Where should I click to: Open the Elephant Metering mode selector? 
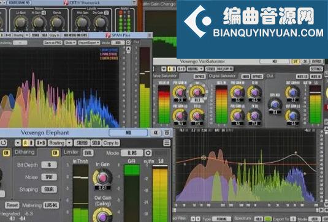(51, 205)
